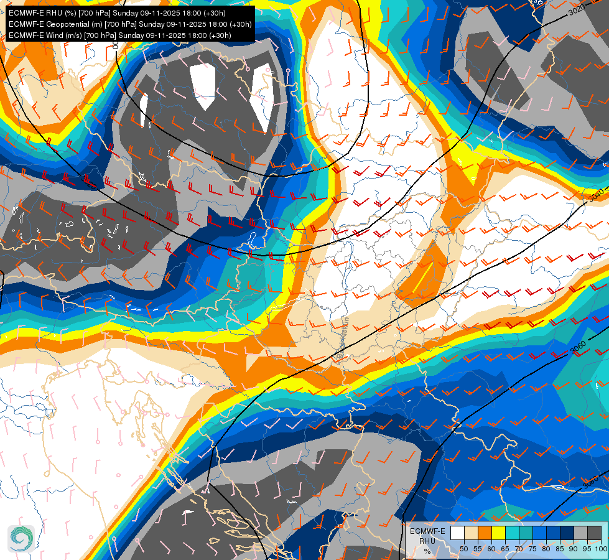Click the legend value label 65
Image resolution: width=609 pixels, height=560 pixels.
505,549
